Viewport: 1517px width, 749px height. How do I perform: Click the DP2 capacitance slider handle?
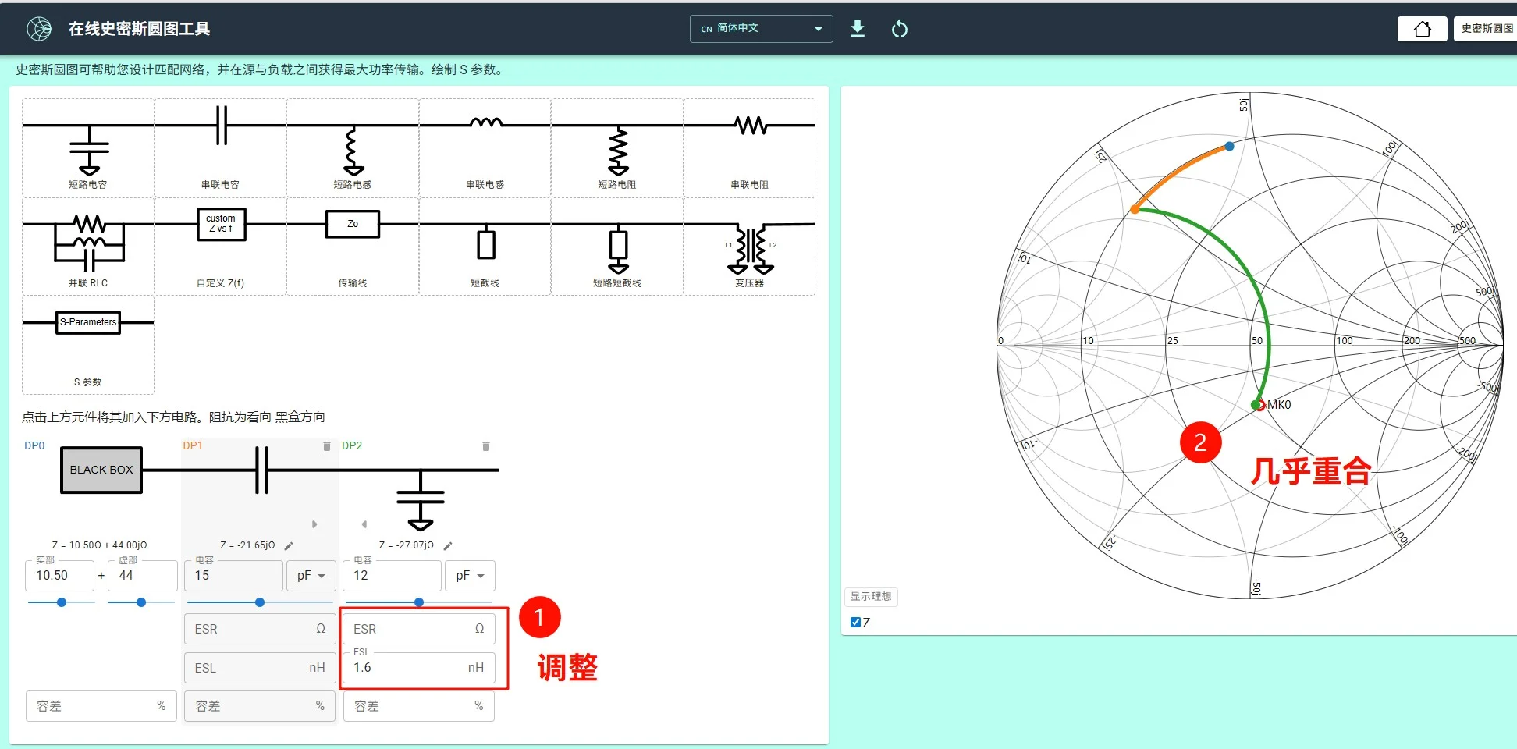[x=419, y=602]
